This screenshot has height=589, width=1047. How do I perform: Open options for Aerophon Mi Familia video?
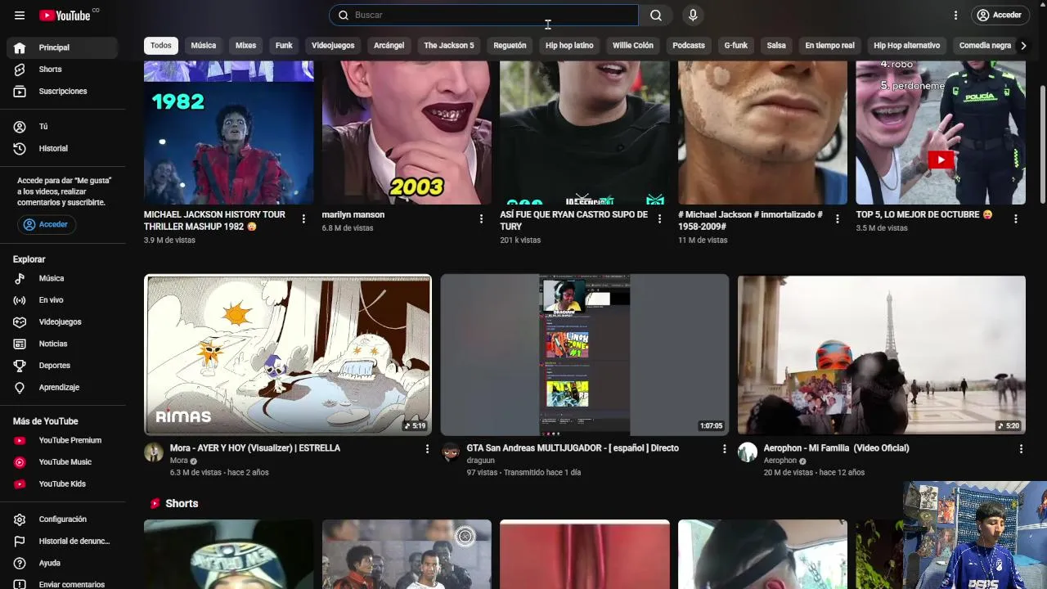tap(1021, 449)
